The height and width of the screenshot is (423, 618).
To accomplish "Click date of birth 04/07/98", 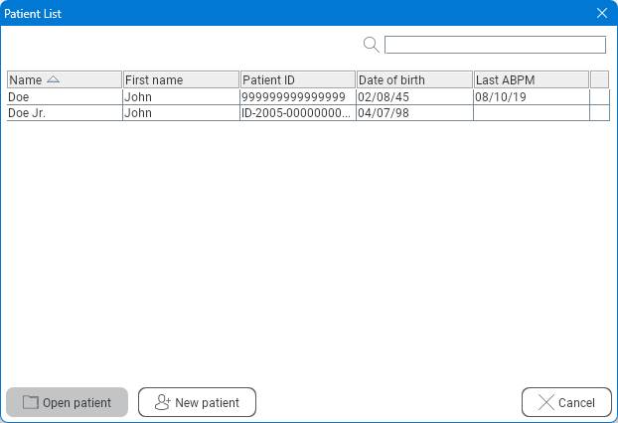I will click(x=384, y=113).
